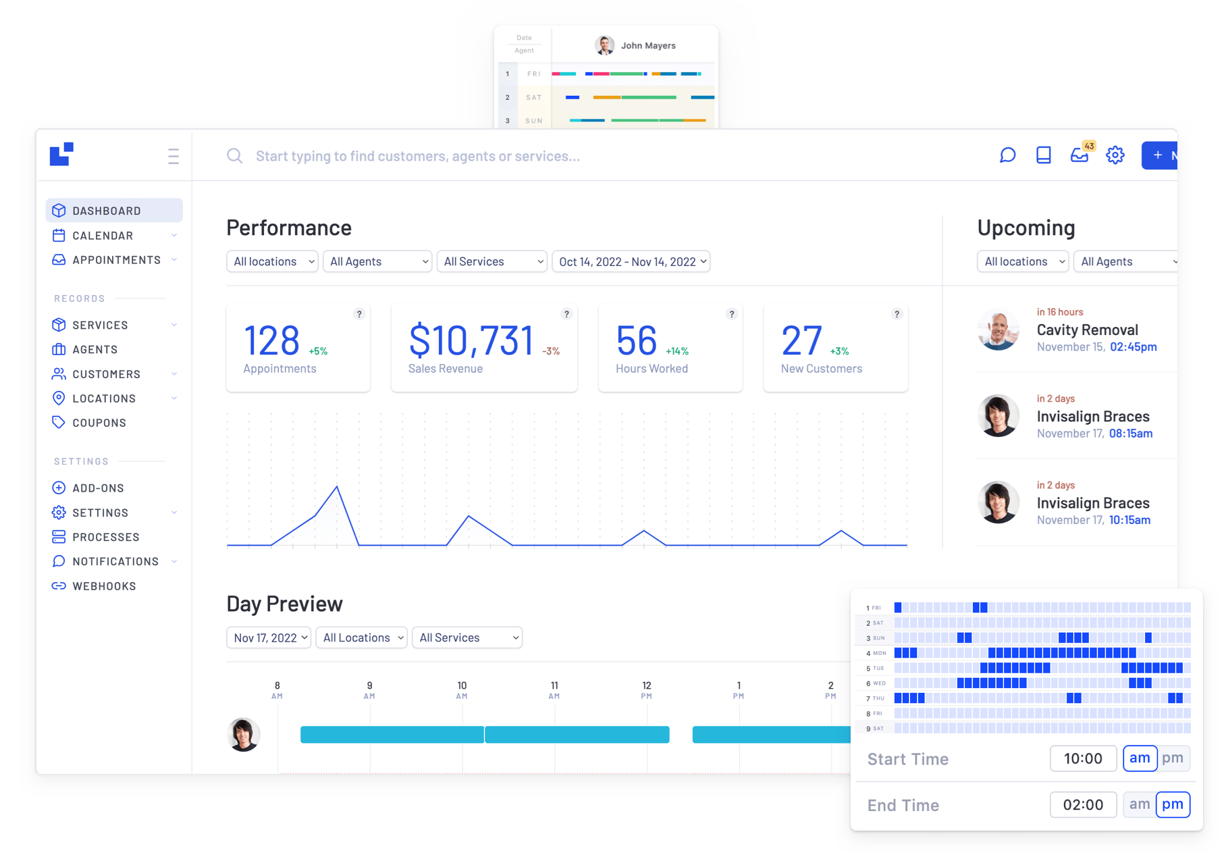Open the Calendar menu item
1226x863 pixels.
click(103, 235)
